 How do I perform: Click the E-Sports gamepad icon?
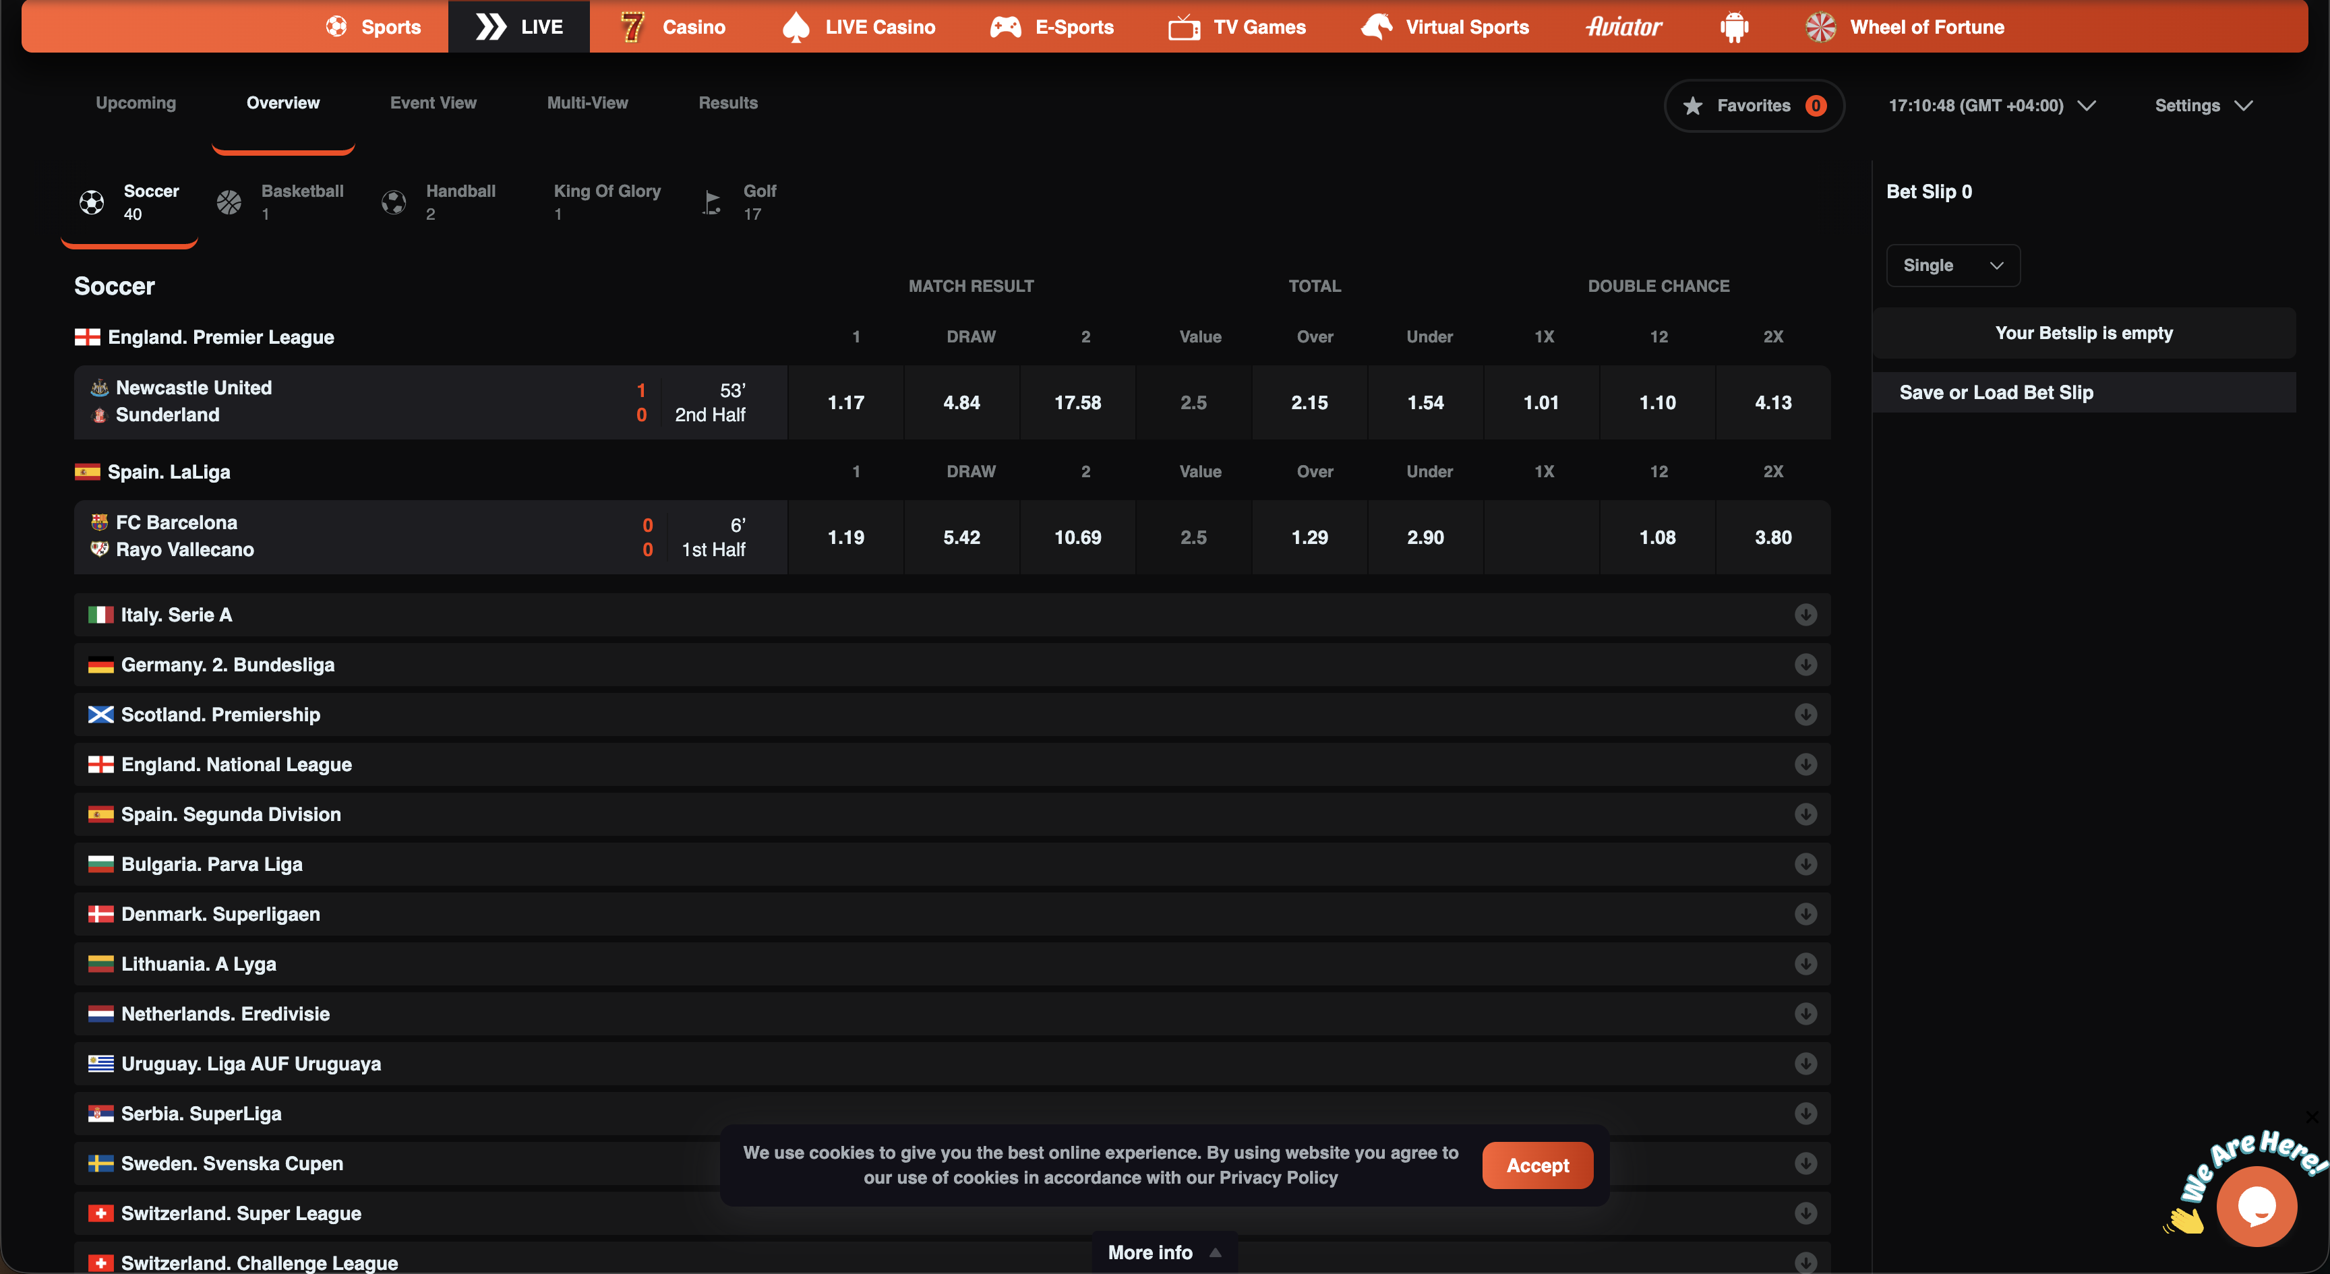pyautogui.click(x=1005, y=27)
